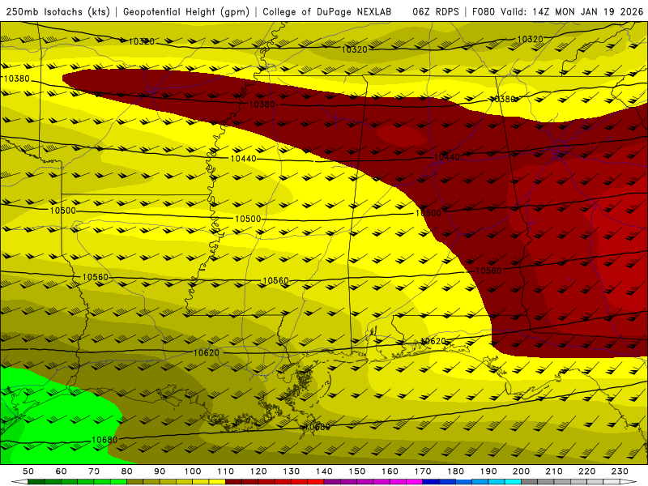Image resolution: width=648 pixels, height=486 pixels.
Task: Click the westernmost 10560 contour label
Action: 95,277
